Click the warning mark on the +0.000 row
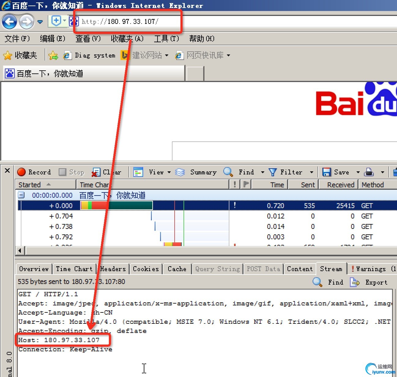The image size is (397, 377). (235, 205)
